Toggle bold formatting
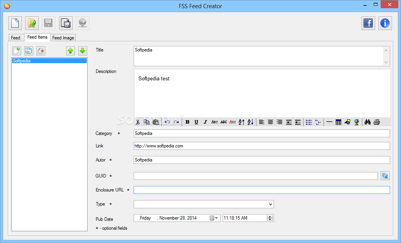401x243 pixels. pos(188,122)
